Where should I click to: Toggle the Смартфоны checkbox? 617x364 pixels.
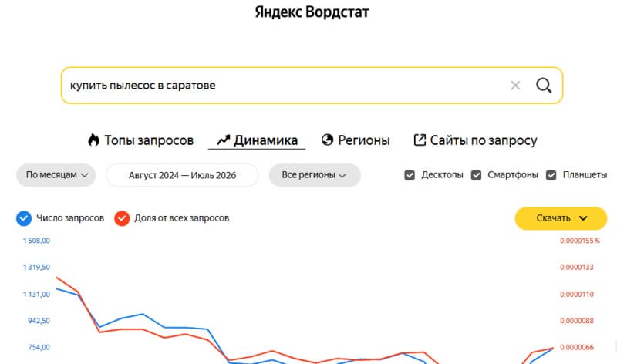[x=476, y=175]
